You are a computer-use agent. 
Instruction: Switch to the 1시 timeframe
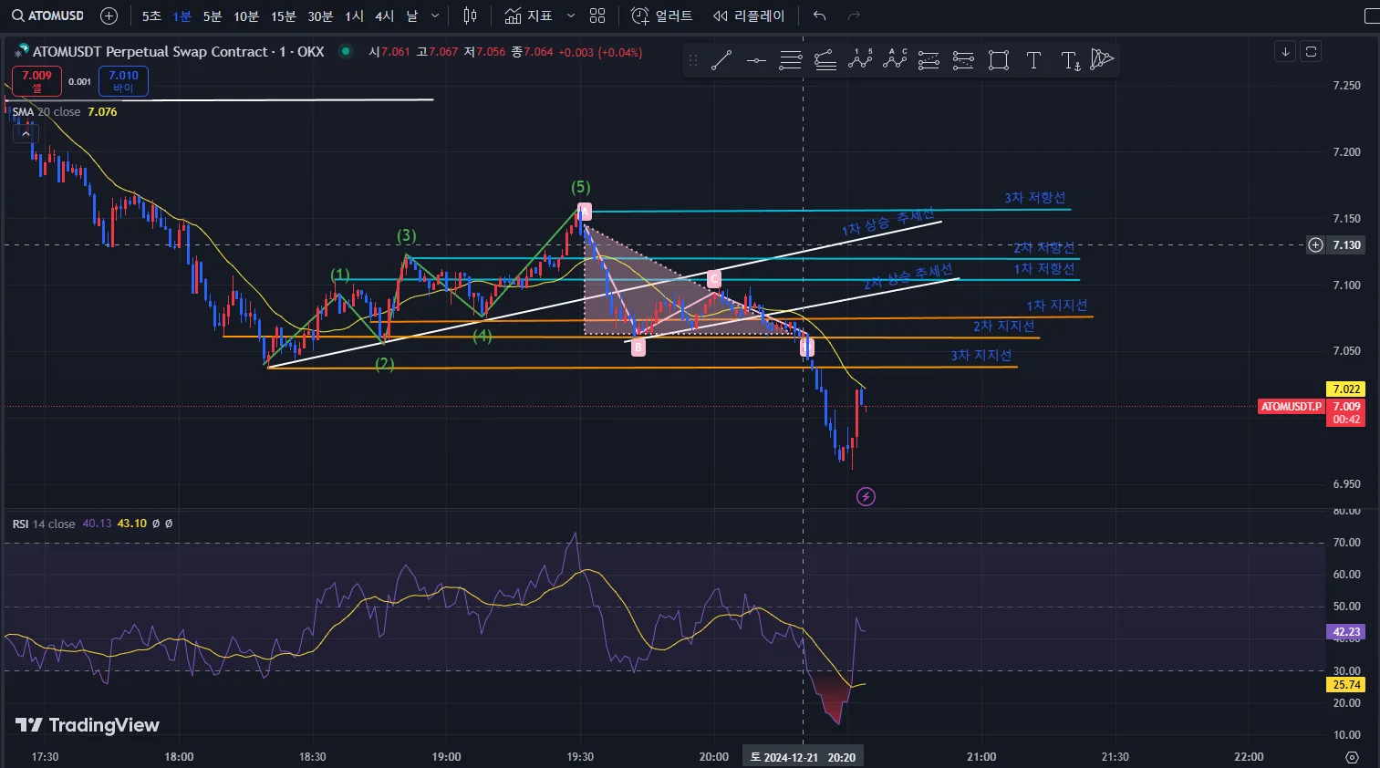coord(354,16)
